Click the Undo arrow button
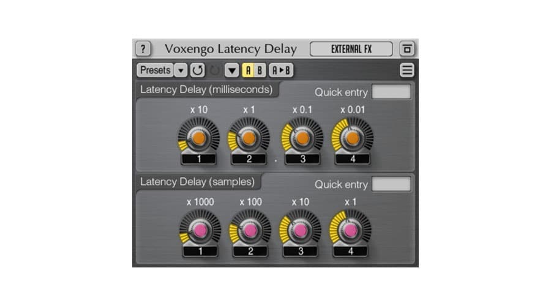The image size is (551, 306). click(198, 70)
